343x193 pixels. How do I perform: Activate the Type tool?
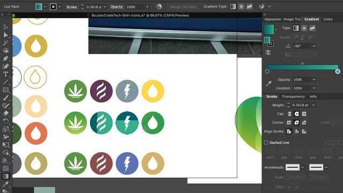6,74
